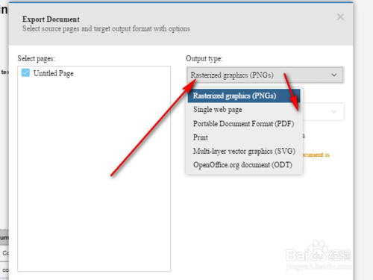
Task: Select OpenOffice.org document (ODT)
Action: (244, 165)
